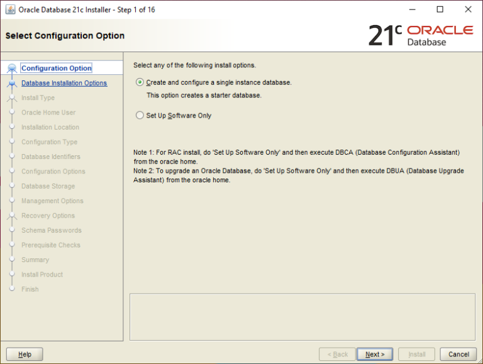The height and width of the screenshot is (364, 483).
Task: Click the Prerequisite Checks step
Action: 50,245
